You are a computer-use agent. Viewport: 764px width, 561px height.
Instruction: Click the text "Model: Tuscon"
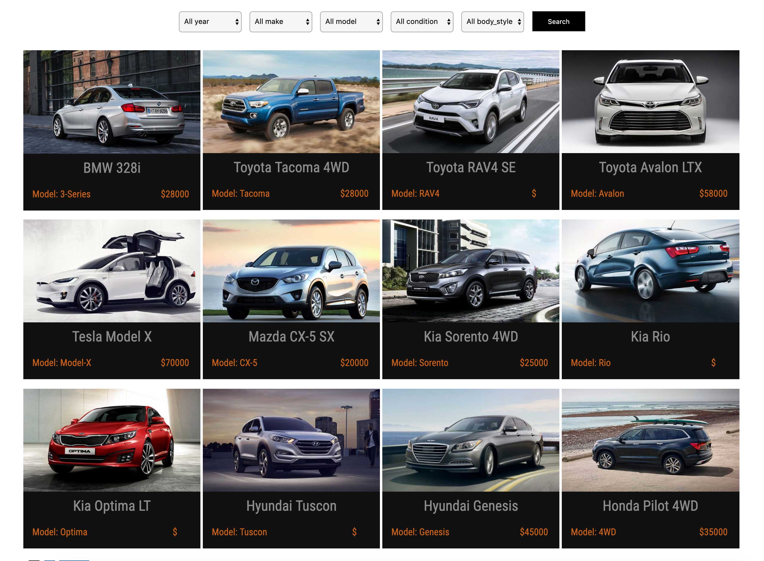(x=239, y=532)
